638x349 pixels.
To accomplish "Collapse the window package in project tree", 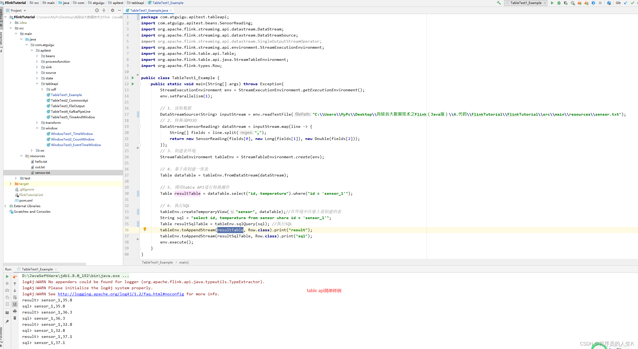I will click(x=37, y=128).
